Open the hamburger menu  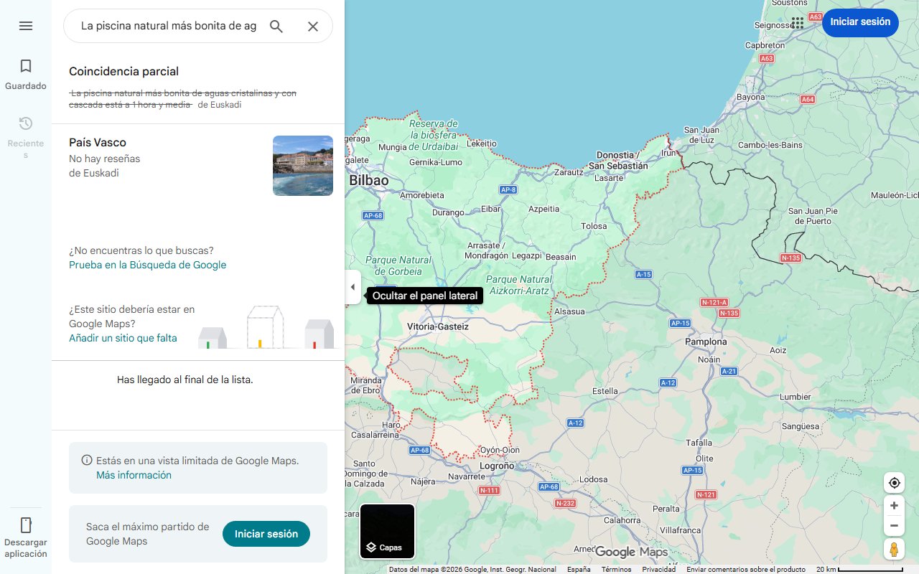click(26, 26)
